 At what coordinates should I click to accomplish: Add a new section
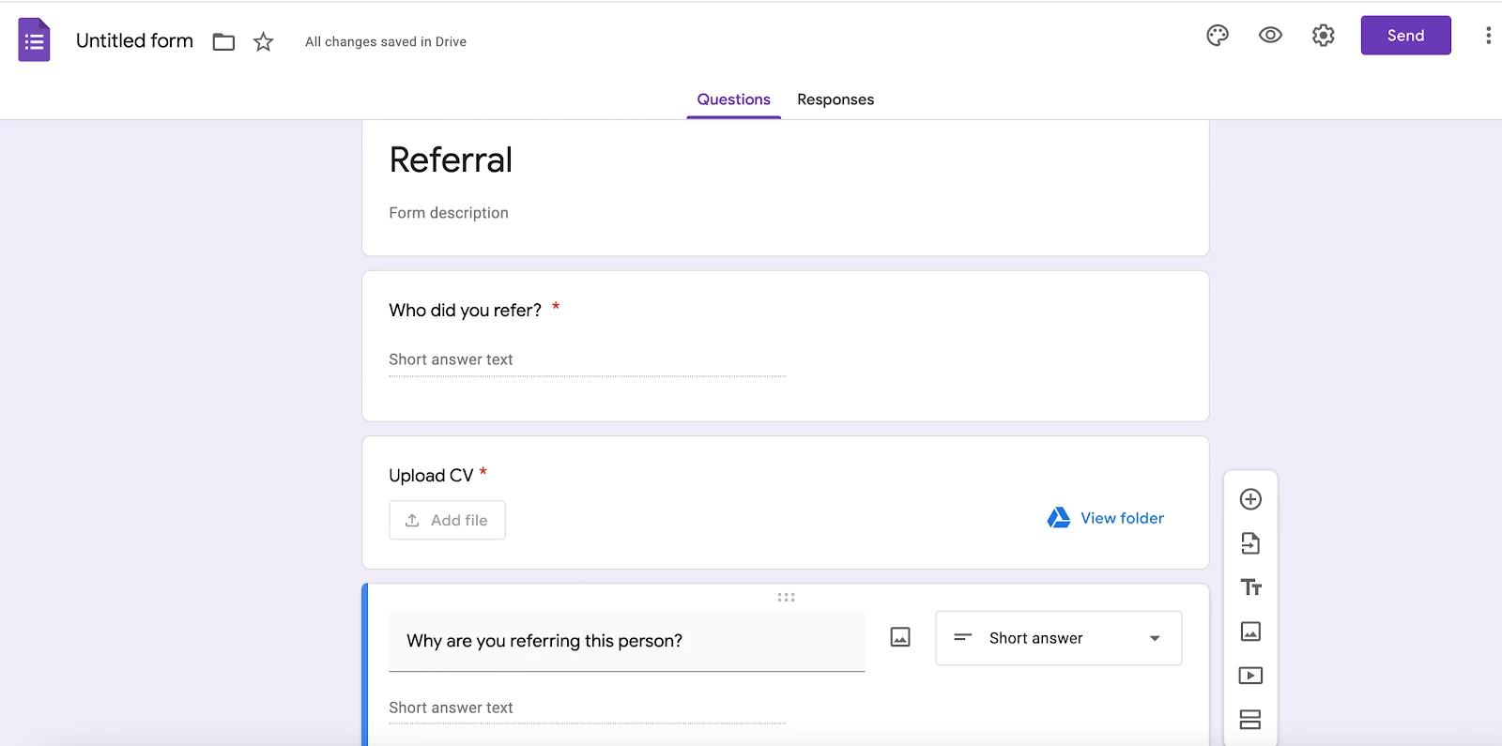click(1250, 720)
